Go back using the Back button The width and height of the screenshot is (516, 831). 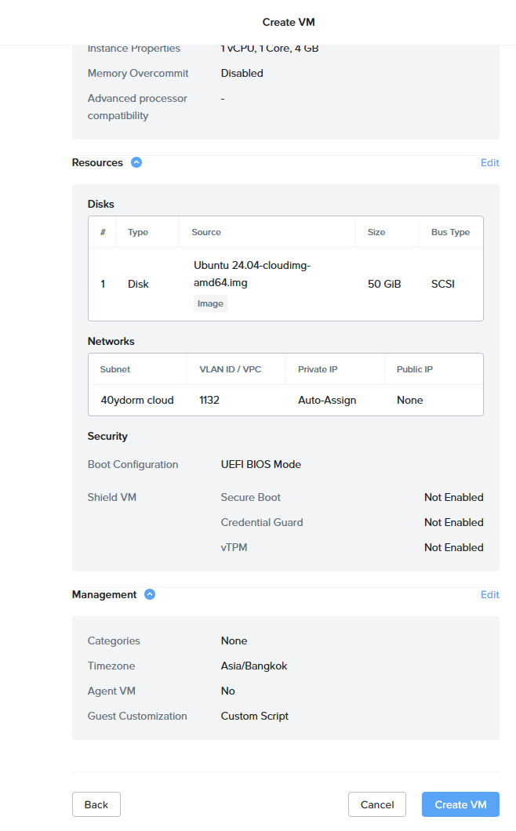pyautogui.click(x=96, y=804)
